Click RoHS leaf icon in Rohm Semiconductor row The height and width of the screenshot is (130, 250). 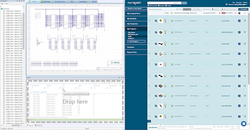(172, 54)
